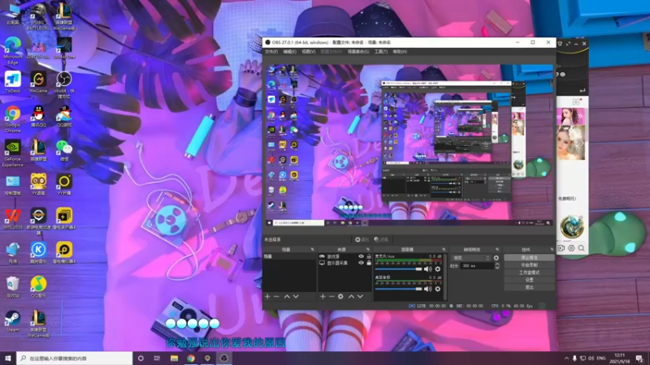Click 开始录制 to start recording

point(530,265)
